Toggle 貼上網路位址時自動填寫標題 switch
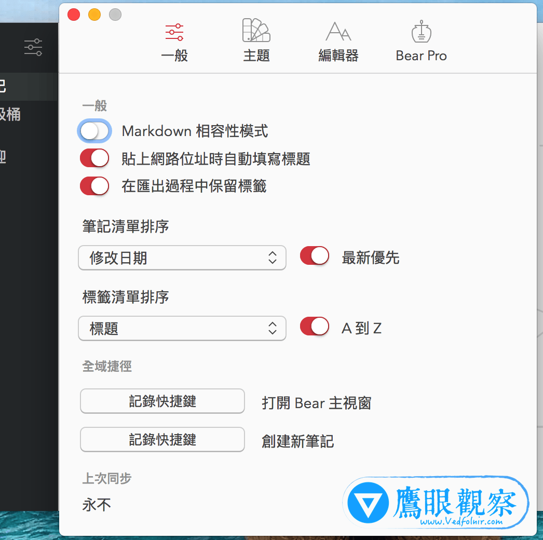This screenshot has height=540, width=543. pos(94,158)
